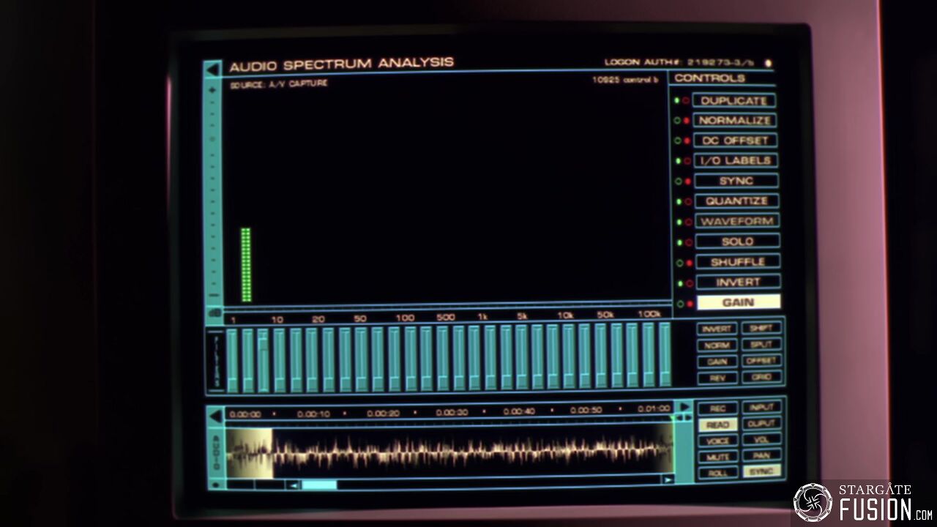Toggle the green indicator for DUPLICATE
The image size is (937, 527).
click(x=678, y=100)
